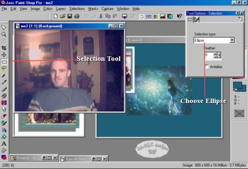Viewport: 248px width, 169px height.
Task: Paste using the toolbar clipboard icon
Action: tap(115, 16)
